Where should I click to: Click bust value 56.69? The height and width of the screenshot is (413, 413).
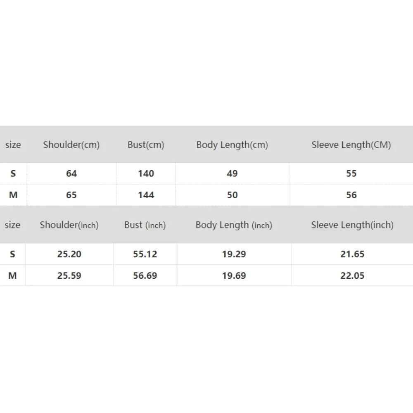145,275
